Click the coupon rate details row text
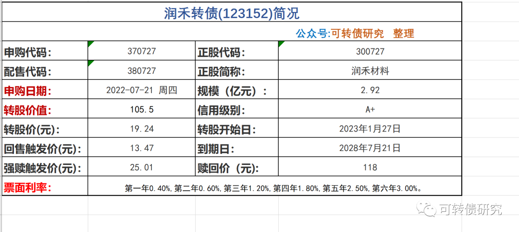519x232 pixels. [x=273, y=188]
